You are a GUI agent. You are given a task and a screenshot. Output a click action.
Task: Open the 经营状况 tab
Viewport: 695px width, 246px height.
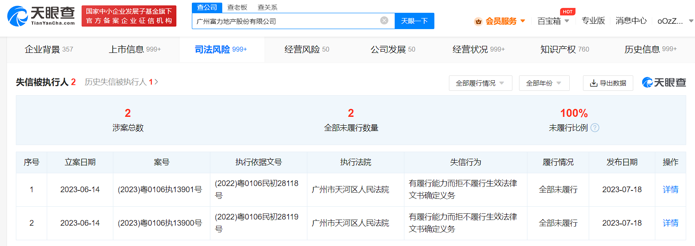click(x=479, y=49)
